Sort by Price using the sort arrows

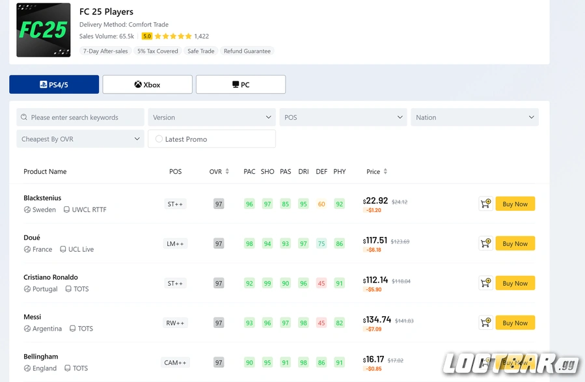(385, 172)
